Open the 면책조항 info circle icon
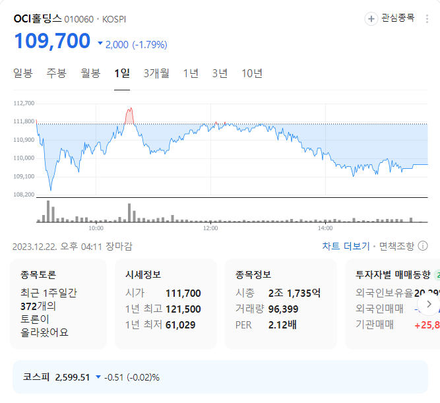Viewport: 440px width, 403px height. tap(423, 246)
